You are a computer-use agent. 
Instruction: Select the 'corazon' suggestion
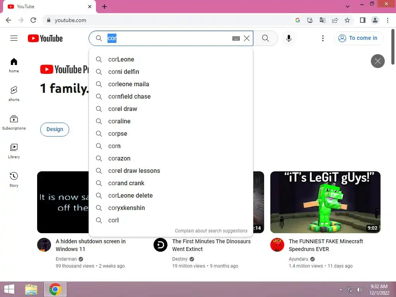[171, 158]
